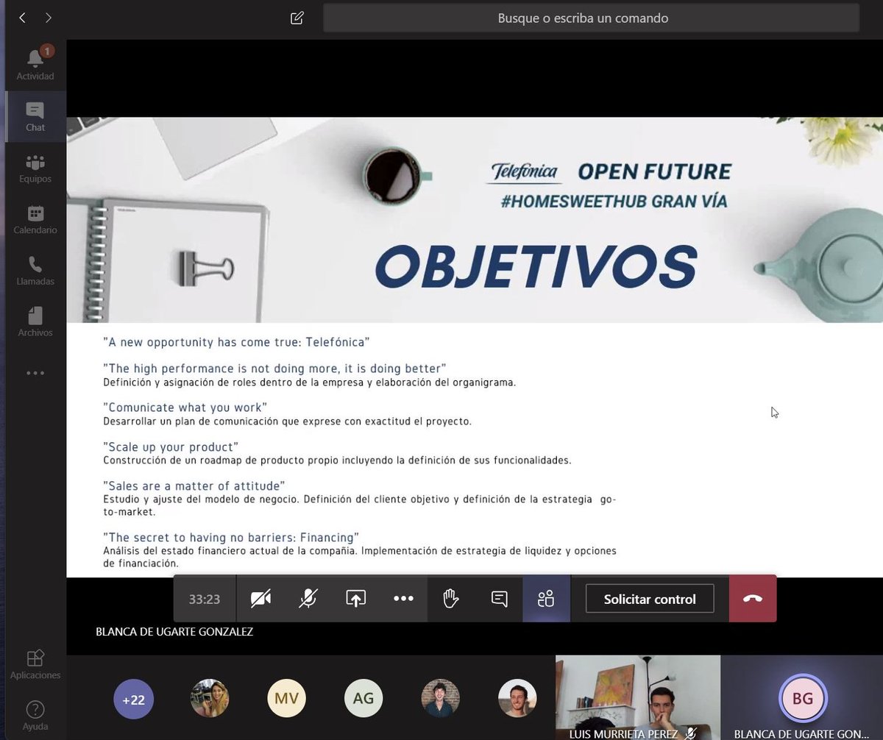Click the quote "Comunicate what you work"
883x740 pixels.
point(185,408)
